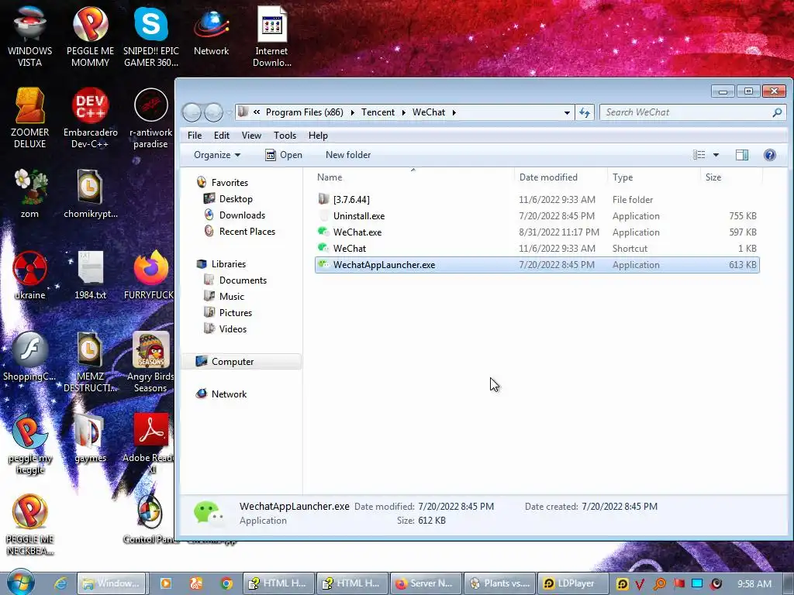This screenshot has width=794, height=595.
Task: Go to Tencent breadcrumb folder
Action: pos(378,112)
